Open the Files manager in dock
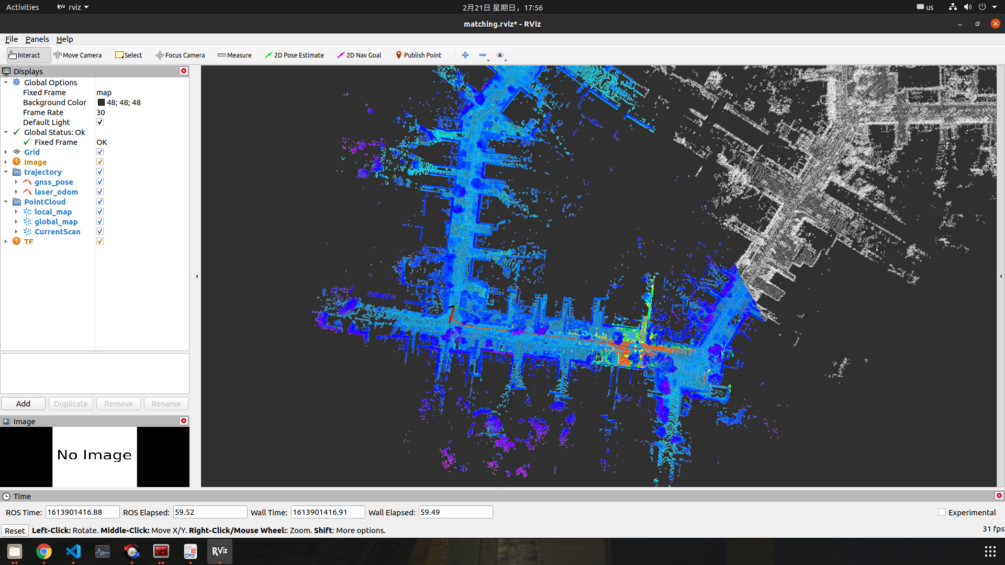Viewport: 1005px width, 565px height. (x=15, y=551)
